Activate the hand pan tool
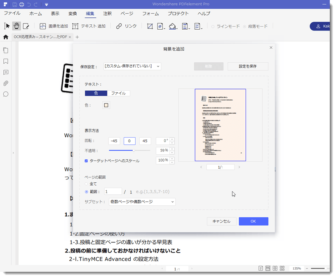 click(x=16, y=26)
